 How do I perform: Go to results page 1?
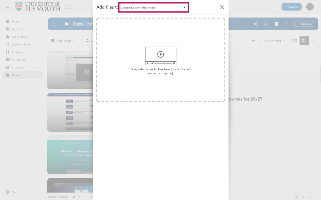pyautogui.click(x=296, y=197)
